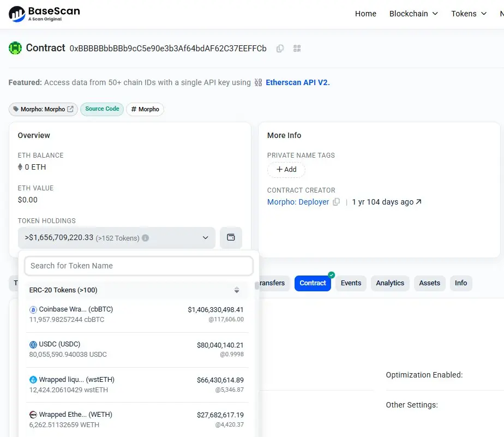Open the contract creation transaction arrow

click(x=418, y=202)
